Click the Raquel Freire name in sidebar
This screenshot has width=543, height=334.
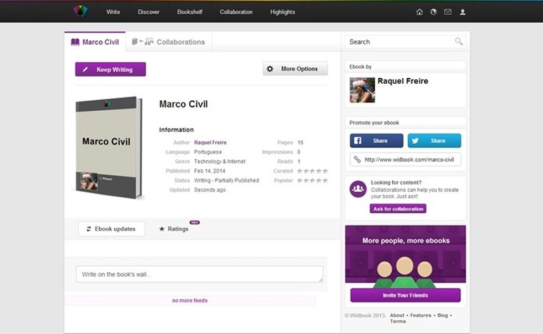[x=403, y=81]
